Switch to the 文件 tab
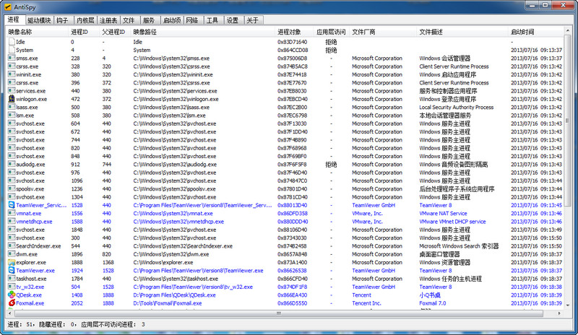The height and width of the screenshot is (335, 578). 129,20
